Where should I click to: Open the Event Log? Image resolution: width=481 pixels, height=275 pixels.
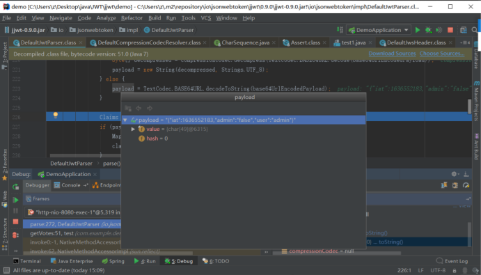click(452, 261)
